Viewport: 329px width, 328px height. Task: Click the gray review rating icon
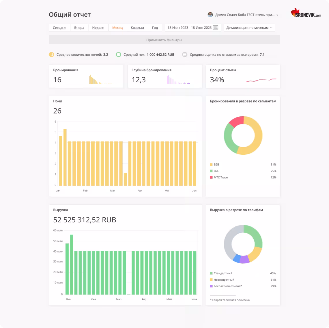(185, 55)
